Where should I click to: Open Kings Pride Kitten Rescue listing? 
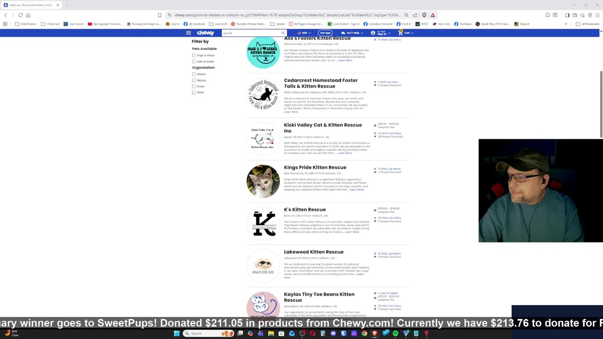(315, 167)
